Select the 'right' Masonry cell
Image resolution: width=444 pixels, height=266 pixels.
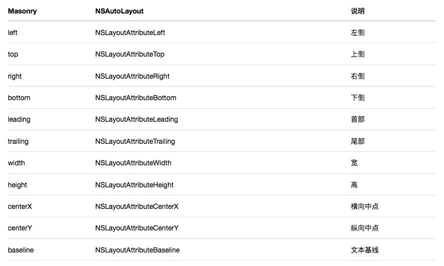click(x=15, y=76)
